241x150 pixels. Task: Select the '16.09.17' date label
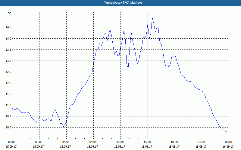tap(228, 146)
